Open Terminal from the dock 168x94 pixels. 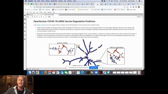[88, 73]
